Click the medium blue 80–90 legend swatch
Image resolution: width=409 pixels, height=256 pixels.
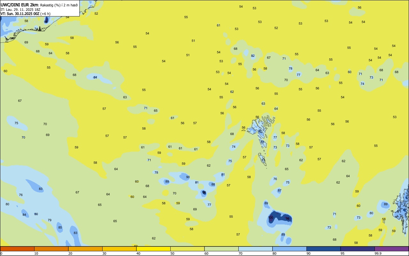[x=289, y=249]
